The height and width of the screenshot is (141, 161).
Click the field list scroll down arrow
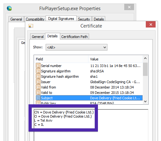click(x=145, y=101)
